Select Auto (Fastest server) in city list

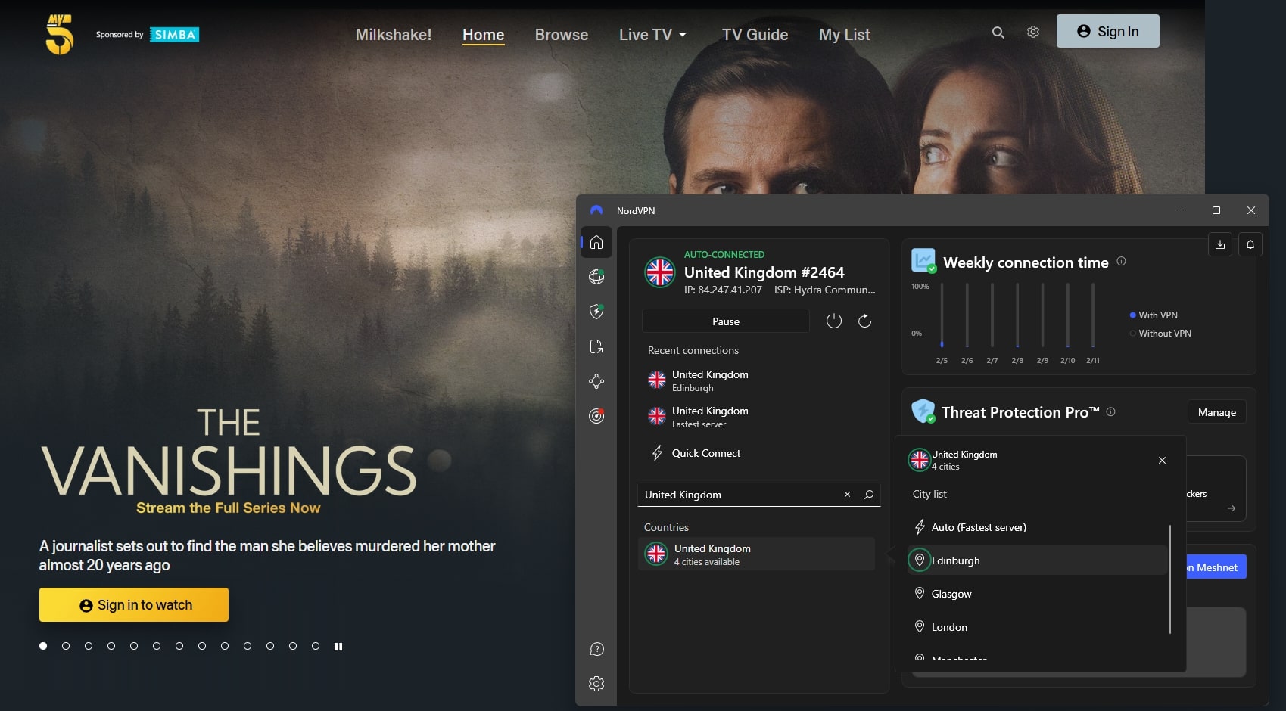[x=1037, y=527]
